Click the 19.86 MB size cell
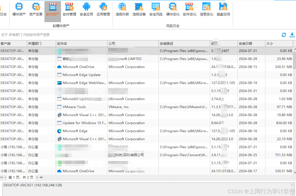This screenshot has height=196, width=296. click(x=284, y=115)
